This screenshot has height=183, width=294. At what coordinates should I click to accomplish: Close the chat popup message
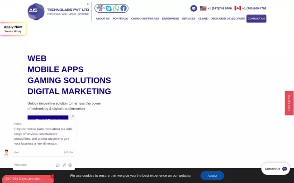[x=73, y=116]
